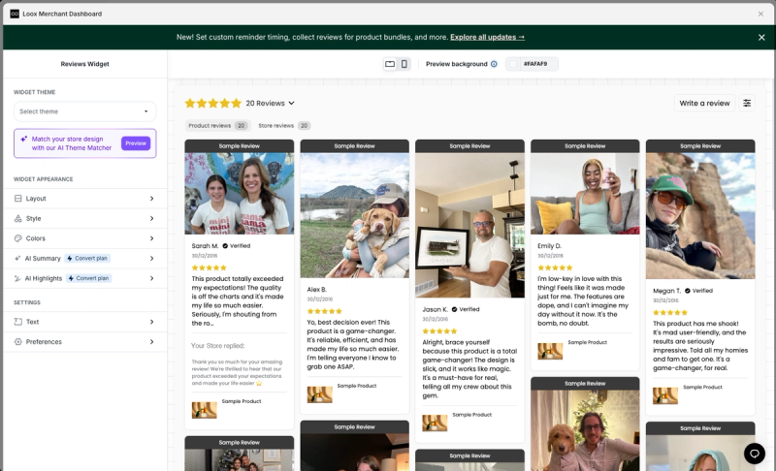The height and width of the screenshot is (471, 776).
Task: Open the Select theme dropdown
Action: click(x=85, y=111)
